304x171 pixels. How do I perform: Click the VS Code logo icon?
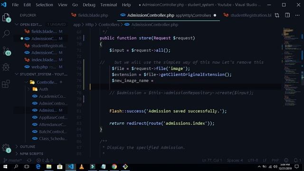point(4,4)
